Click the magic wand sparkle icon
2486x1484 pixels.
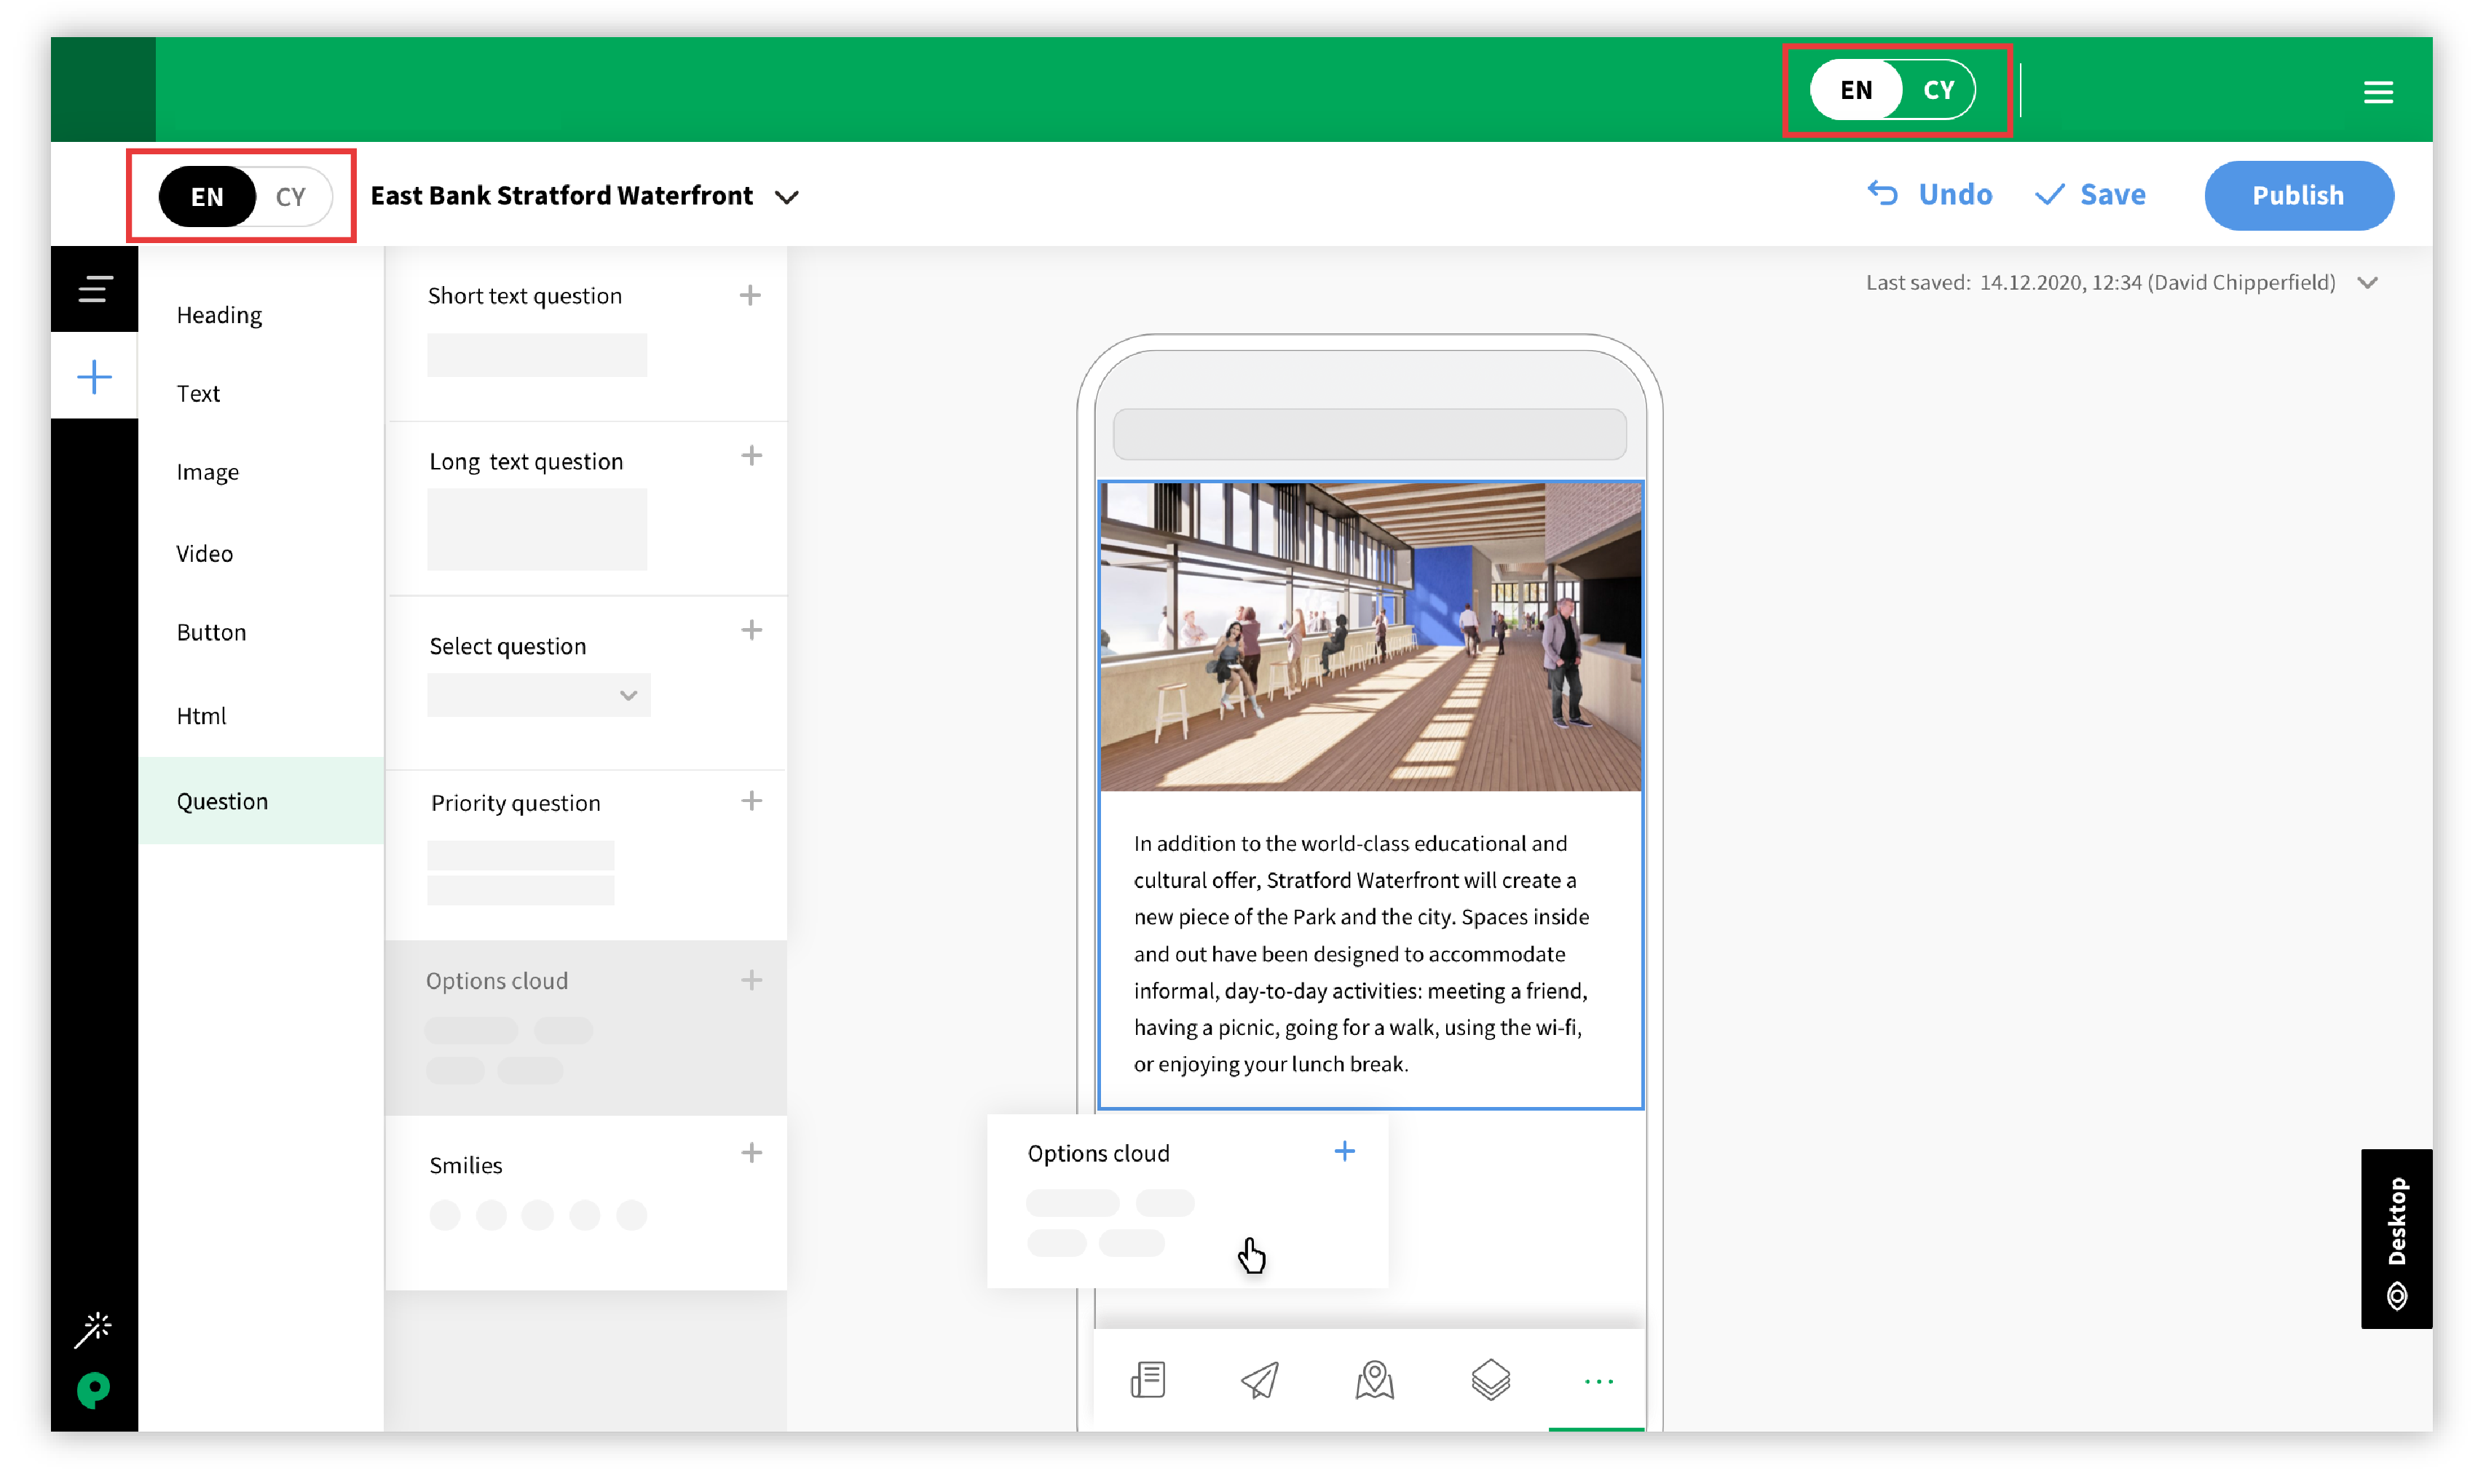coord(97,1328)
